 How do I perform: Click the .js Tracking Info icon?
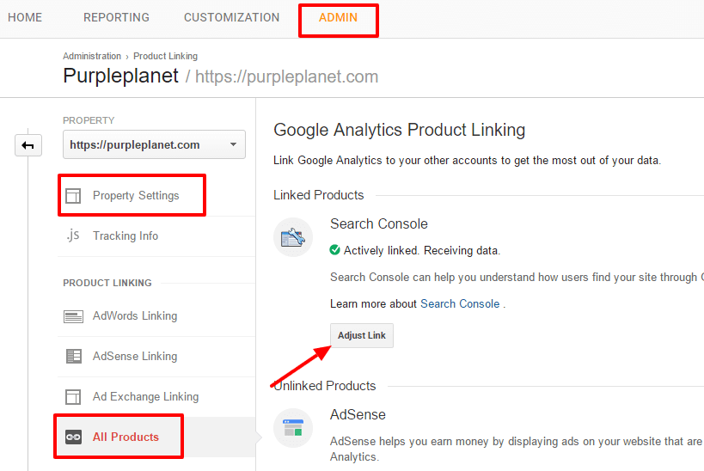pyautogui.click(x=73, y=235)
